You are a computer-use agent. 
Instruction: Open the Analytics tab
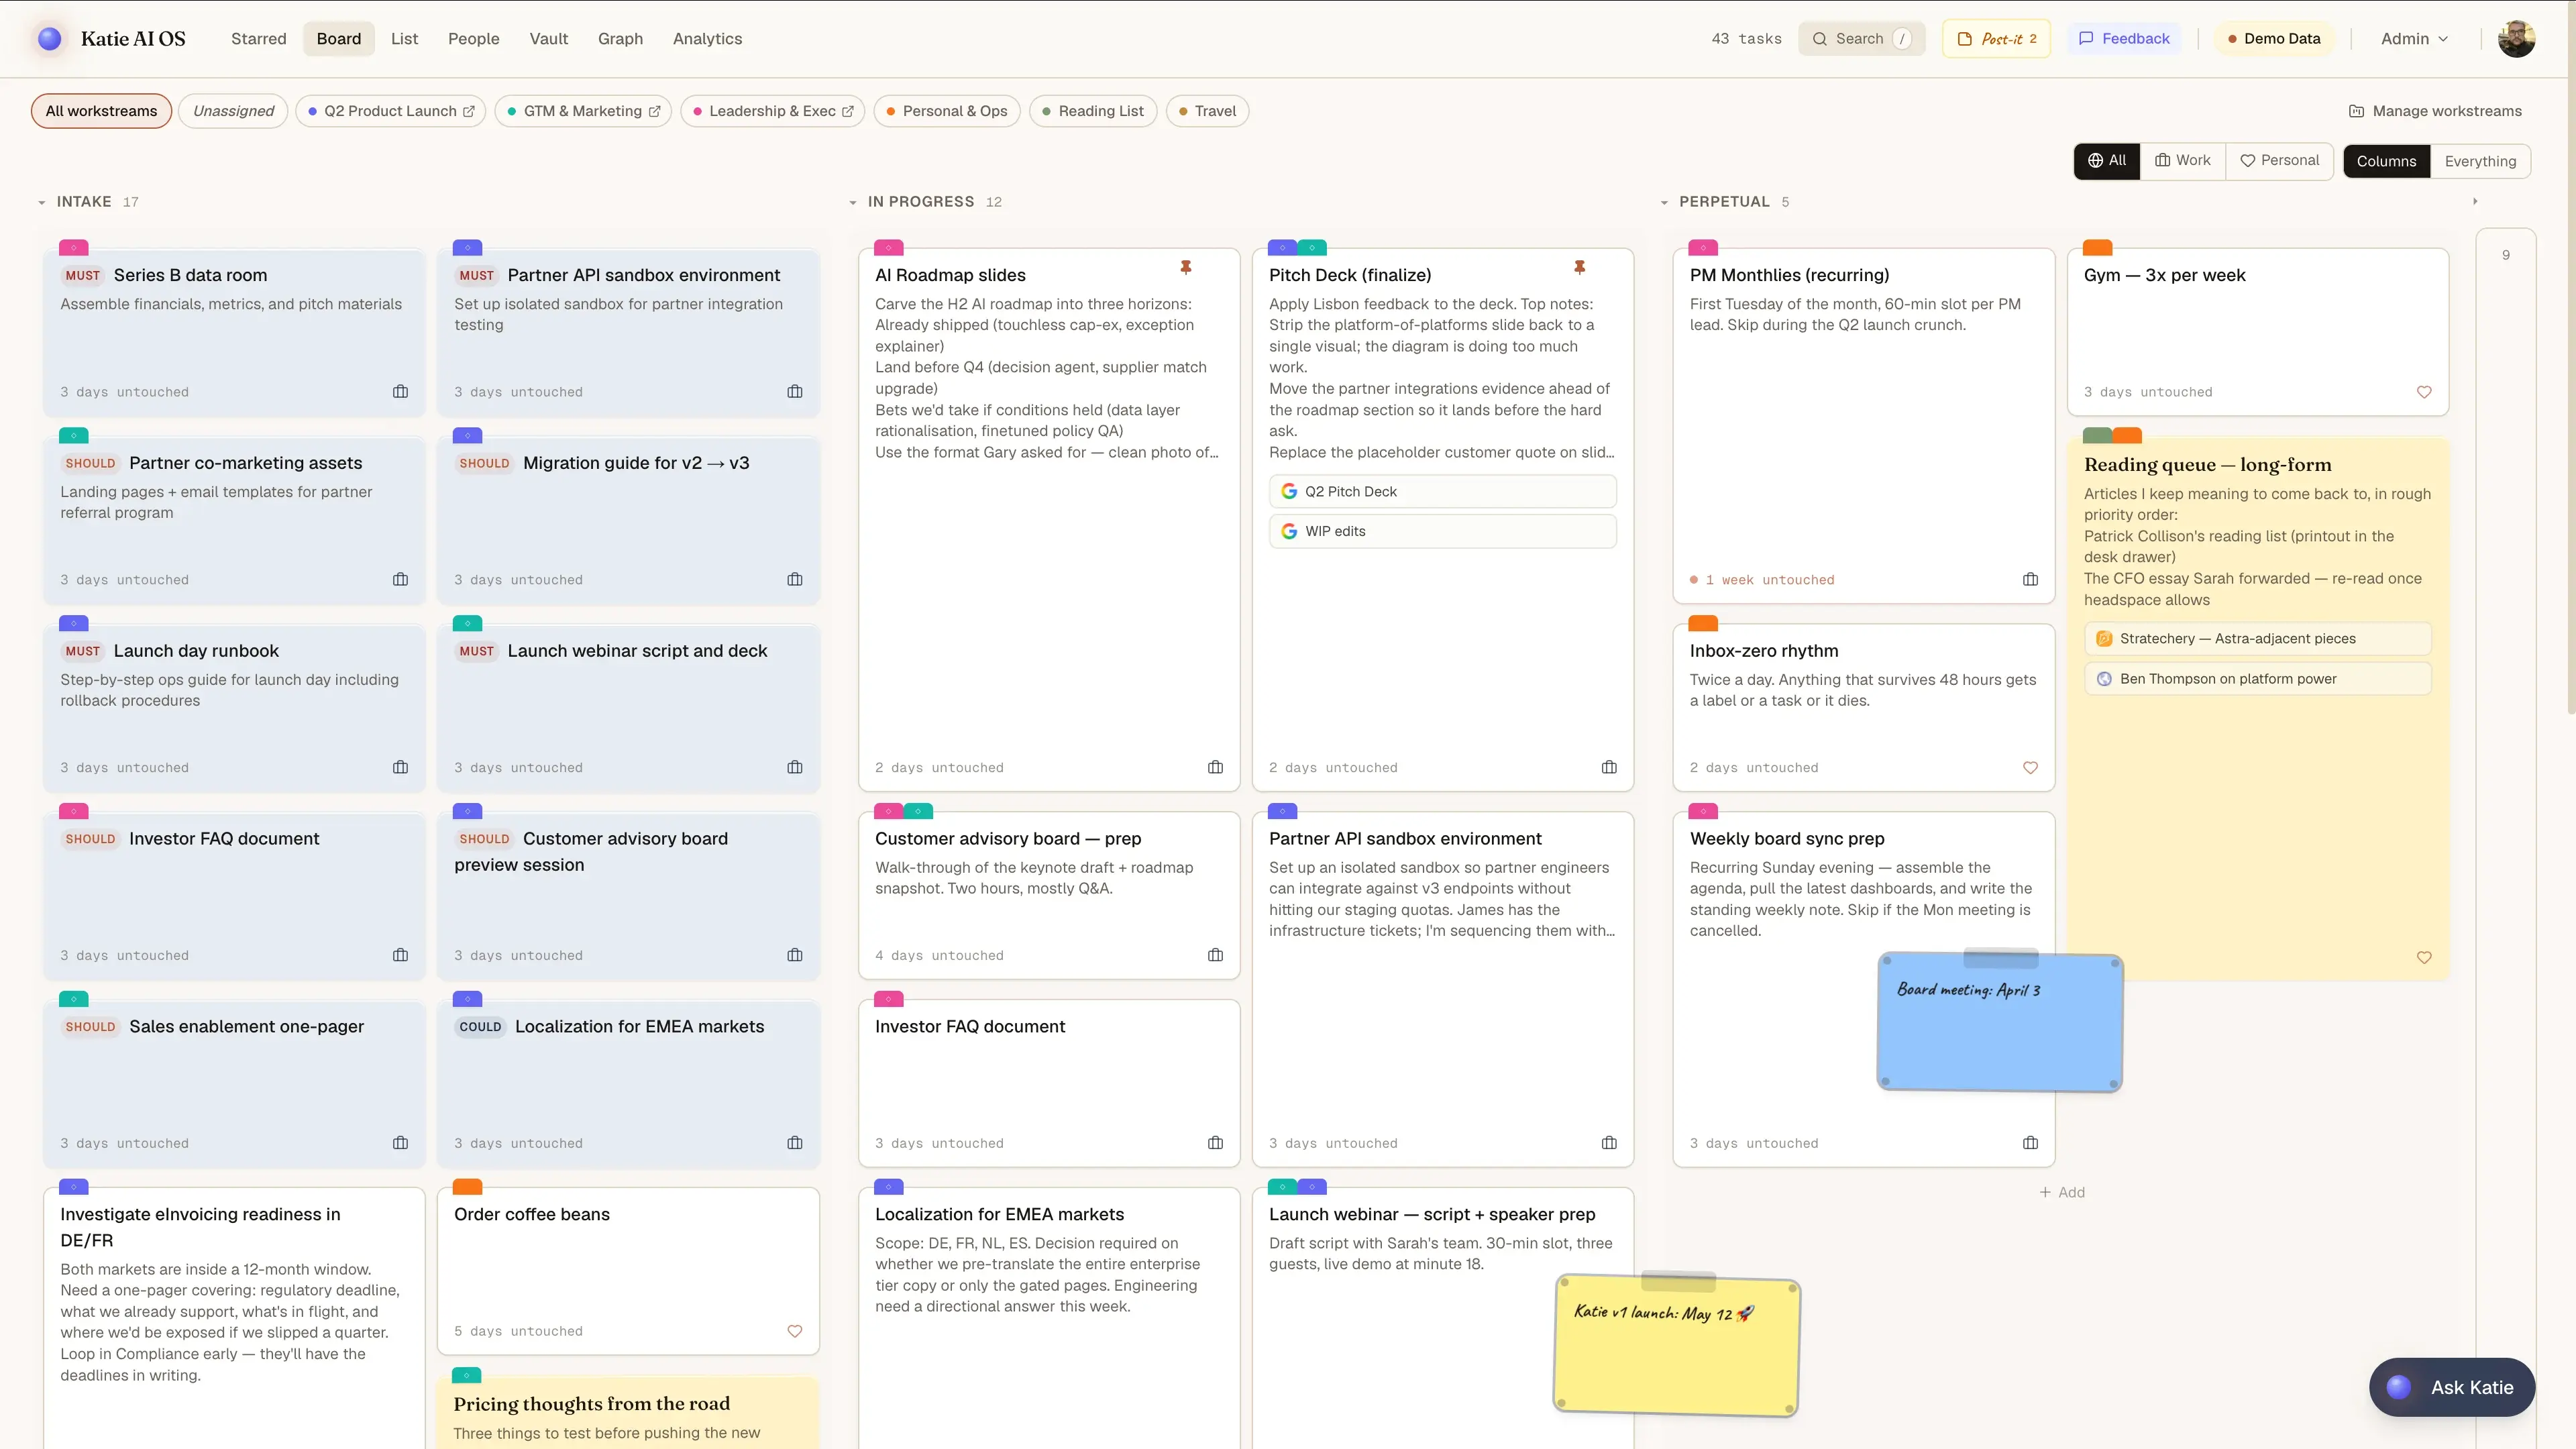click(708, 39)
